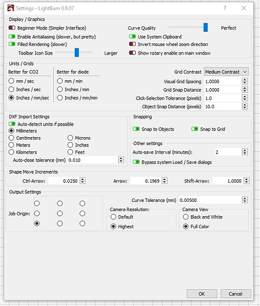Select Inches / sec units
The image size is (260, 306).
[12, 89]
